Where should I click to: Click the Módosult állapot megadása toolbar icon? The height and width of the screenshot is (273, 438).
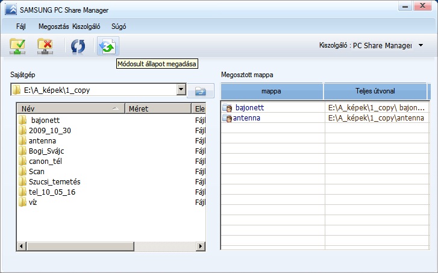tap(108, 46)
